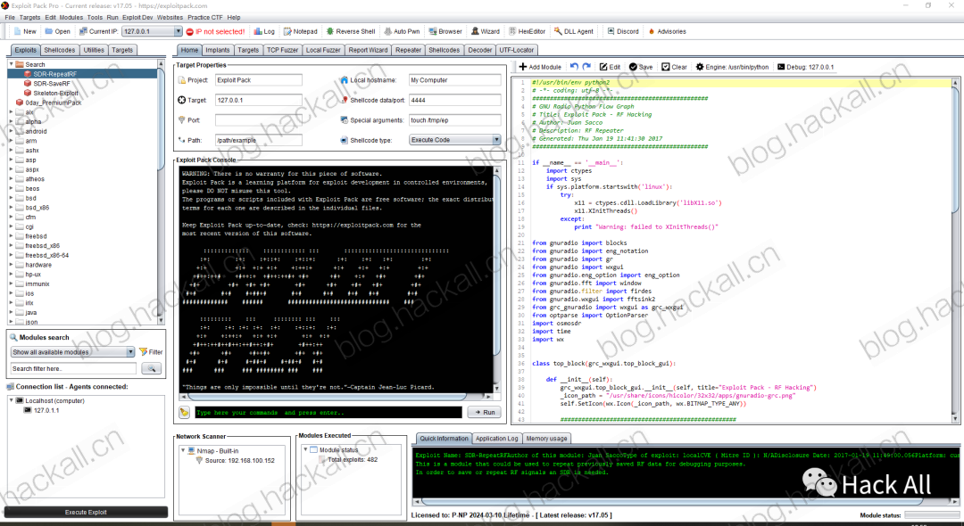Redo the editor change

coord(586,66)
